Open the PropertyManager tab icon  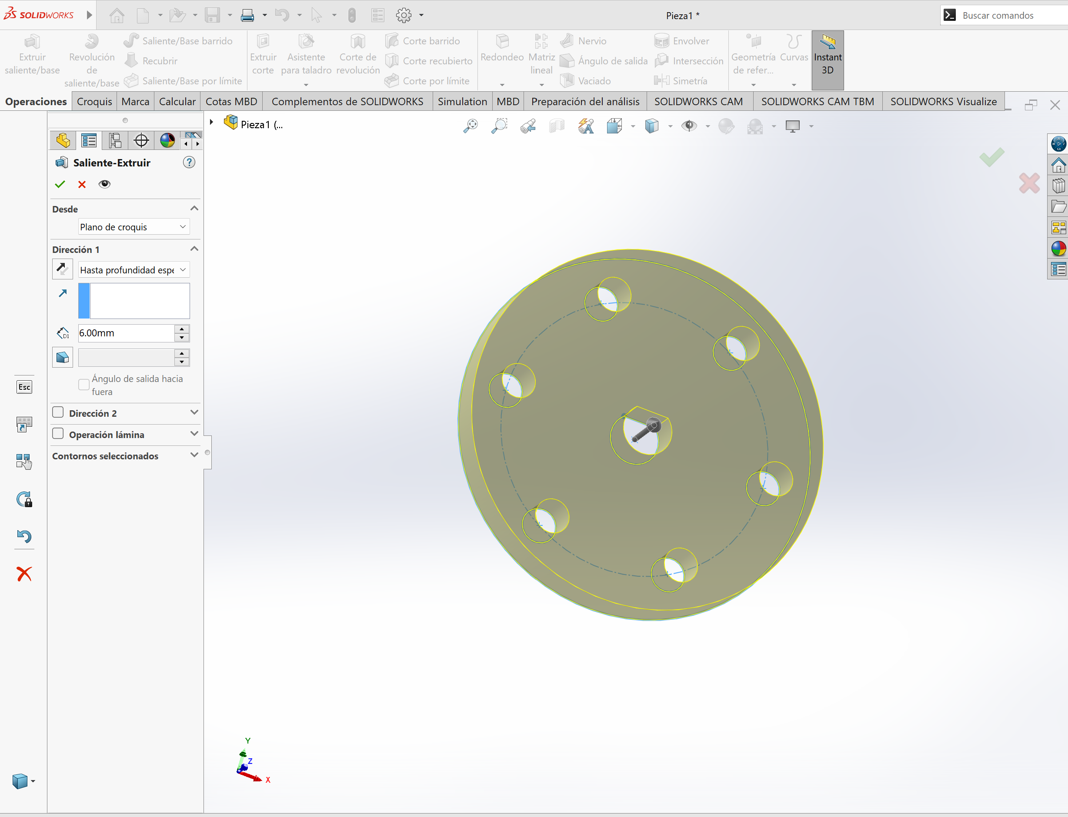click(x=89, y=140)
